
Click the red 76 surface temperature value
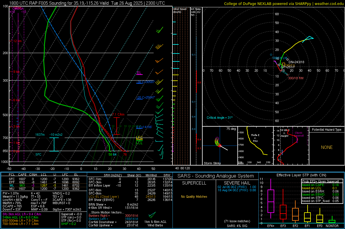tap(125, 154)
